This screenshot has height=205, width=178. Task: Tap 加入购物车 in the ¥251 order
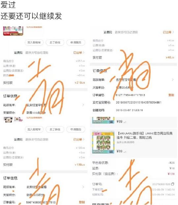coord(34,43)
